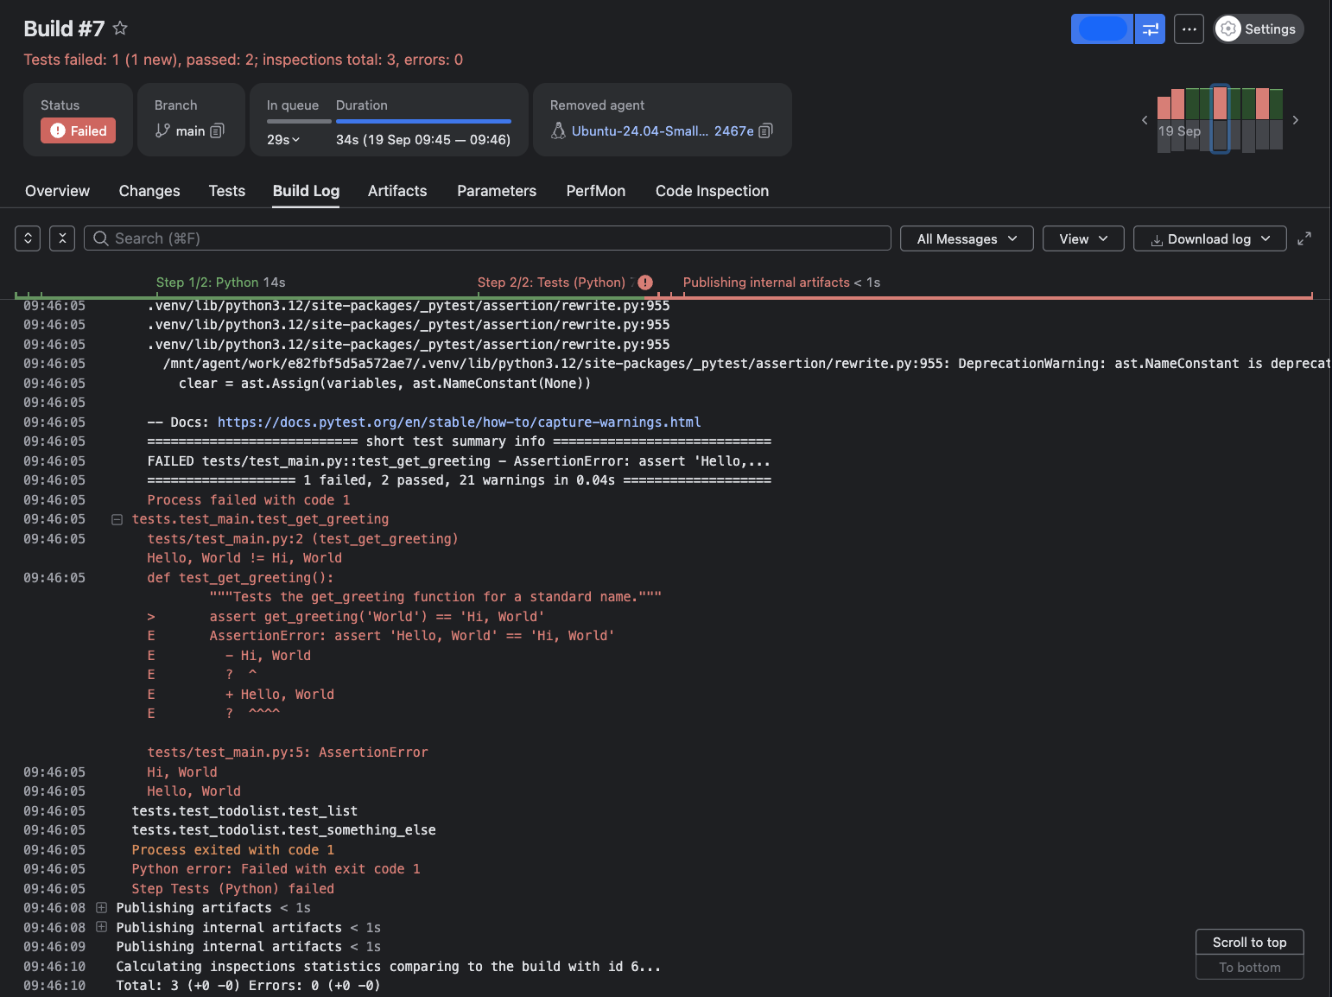Open the Code Inspection tab

click(712, 191)
